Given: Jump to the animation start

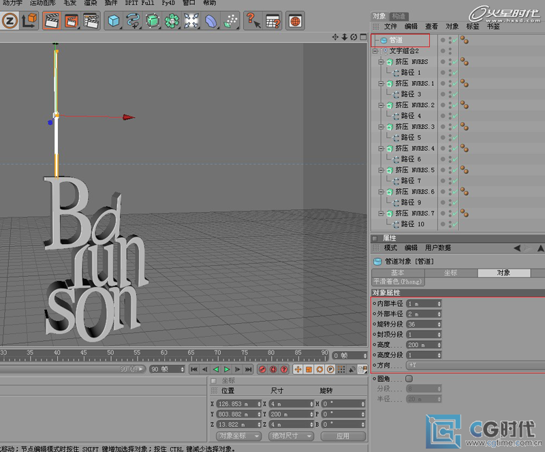Looking at the screenshot, I should (x=194, y=370).
